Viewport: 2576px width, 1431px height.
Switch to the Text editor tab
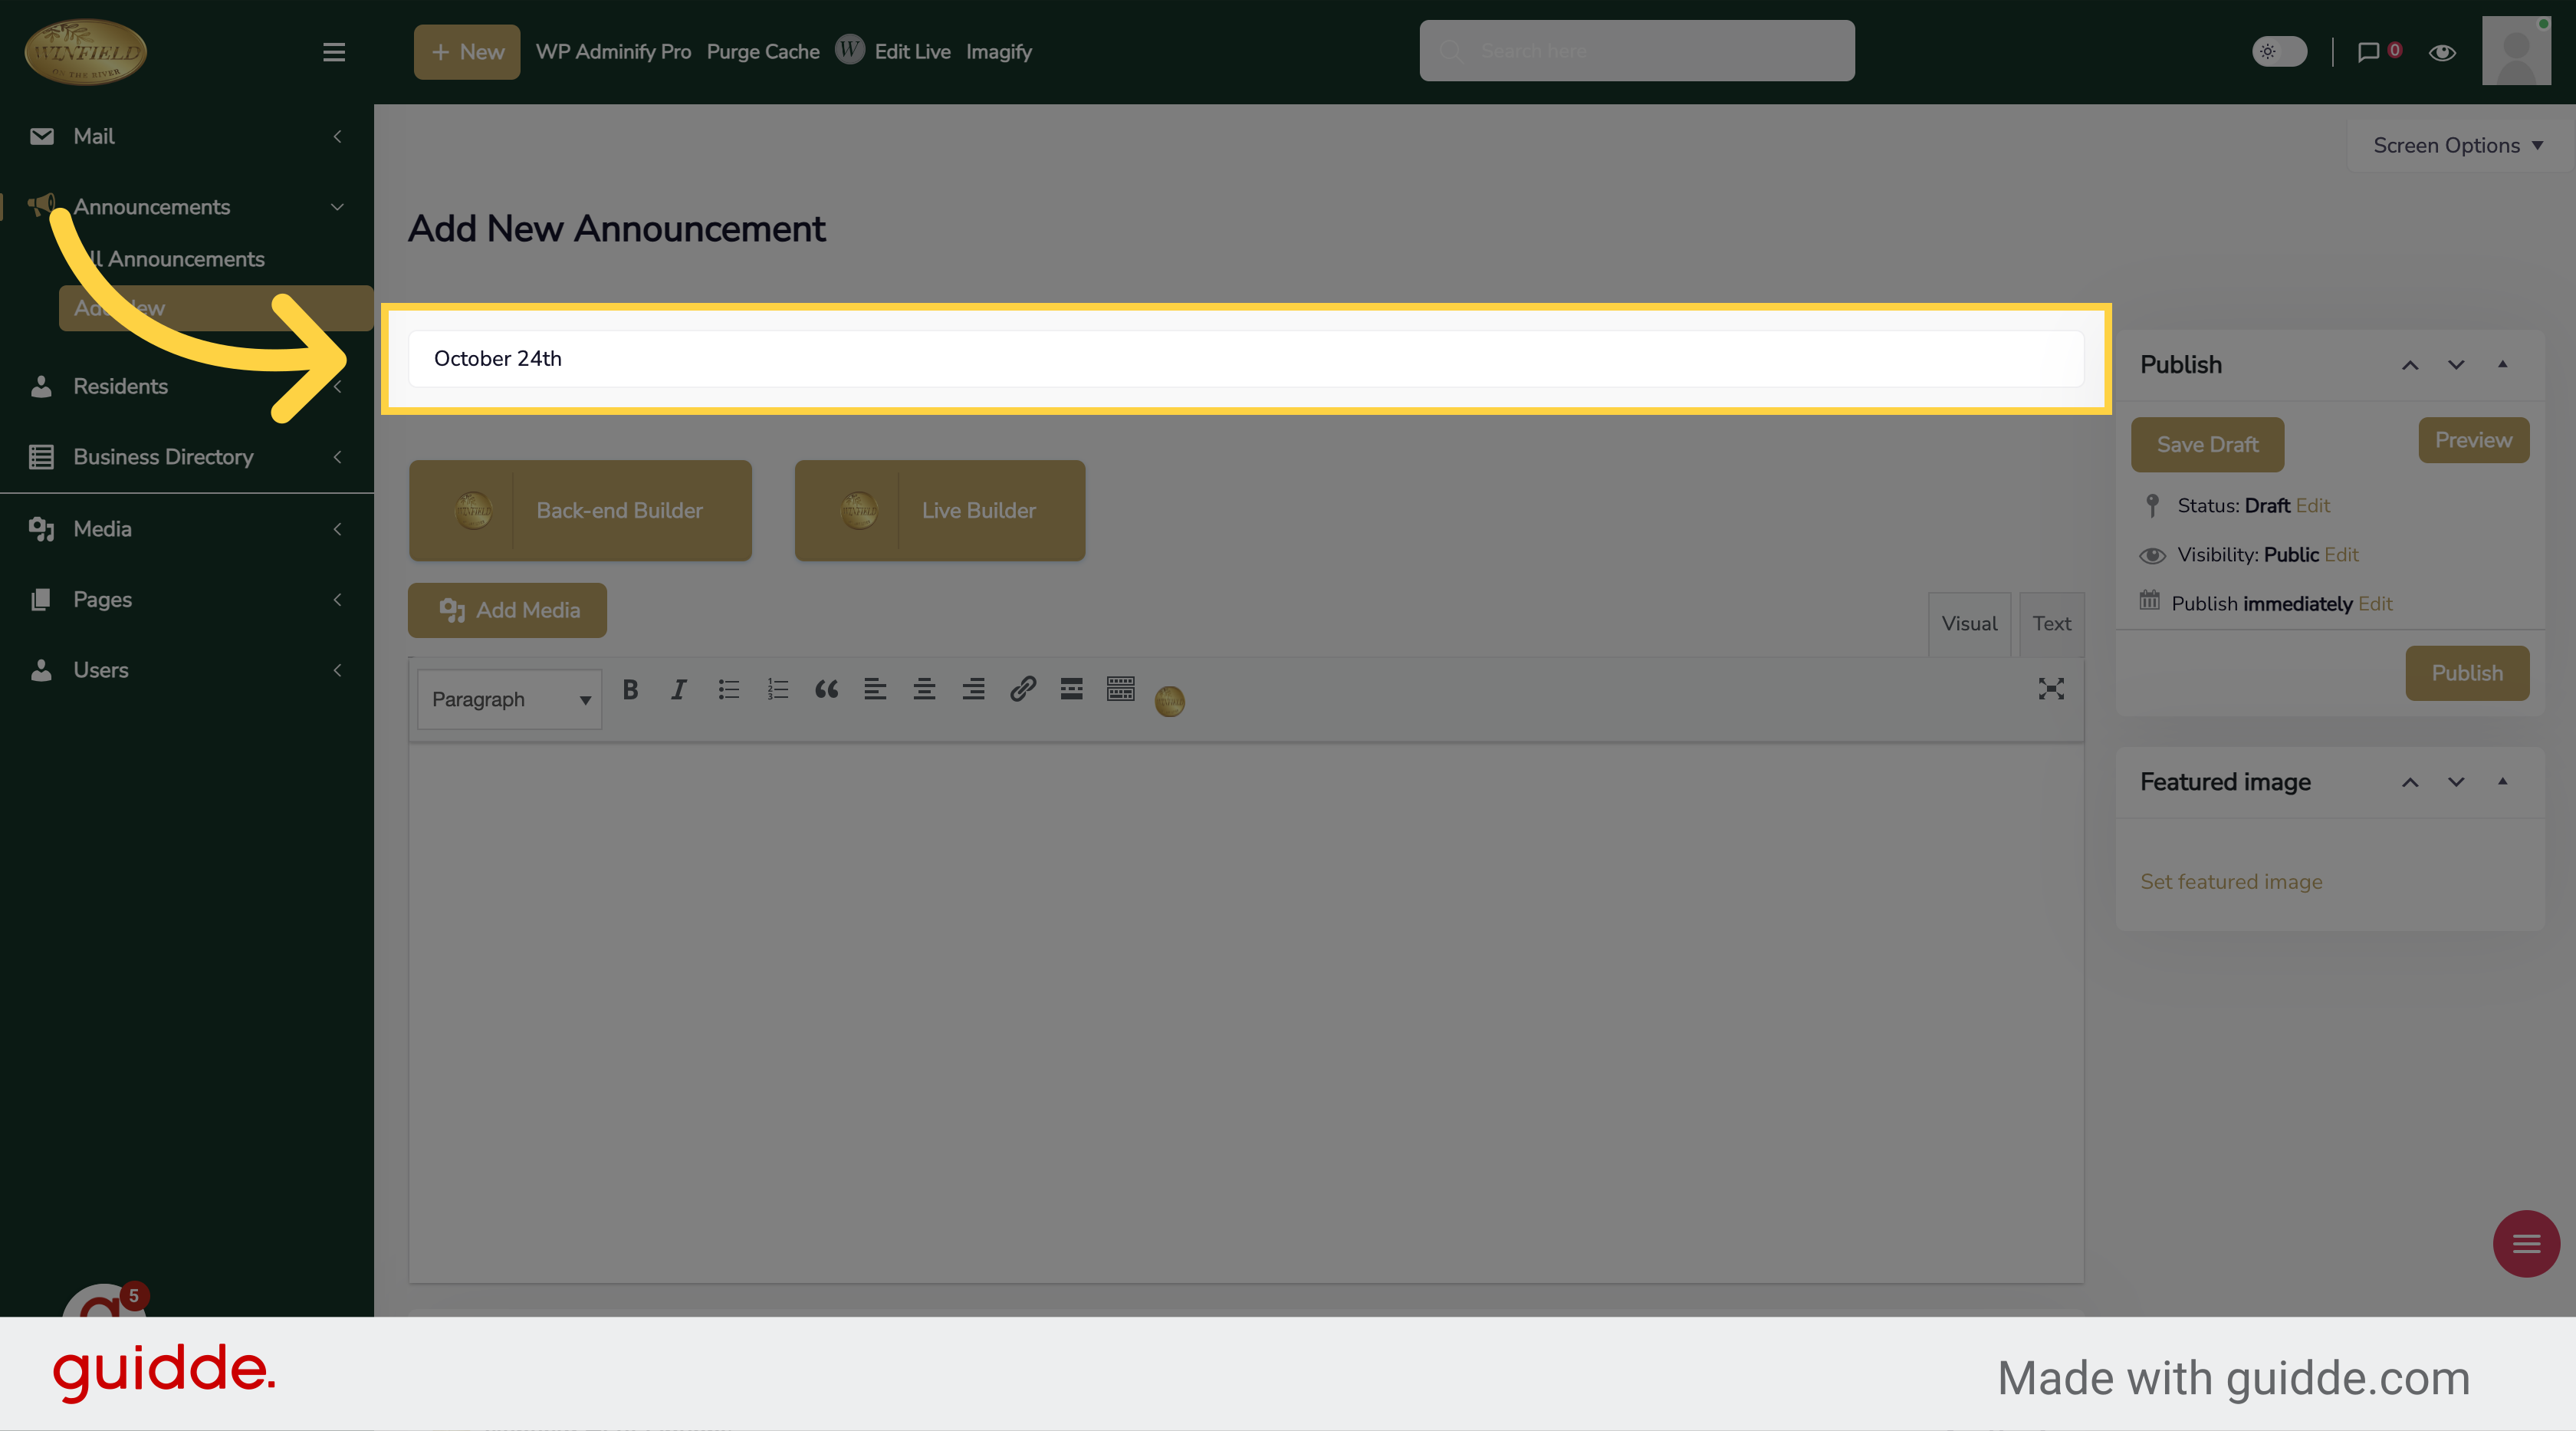(x=2051, y=624)
